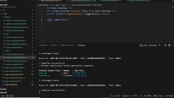Screen dimensions: 174x98
Task: Click src in breadcrumb path
Action: pos(52,5)
